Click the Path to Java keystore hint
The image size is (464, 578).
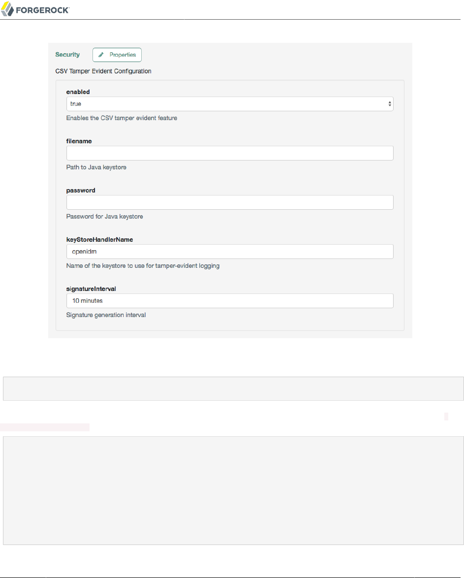point(96,167)
